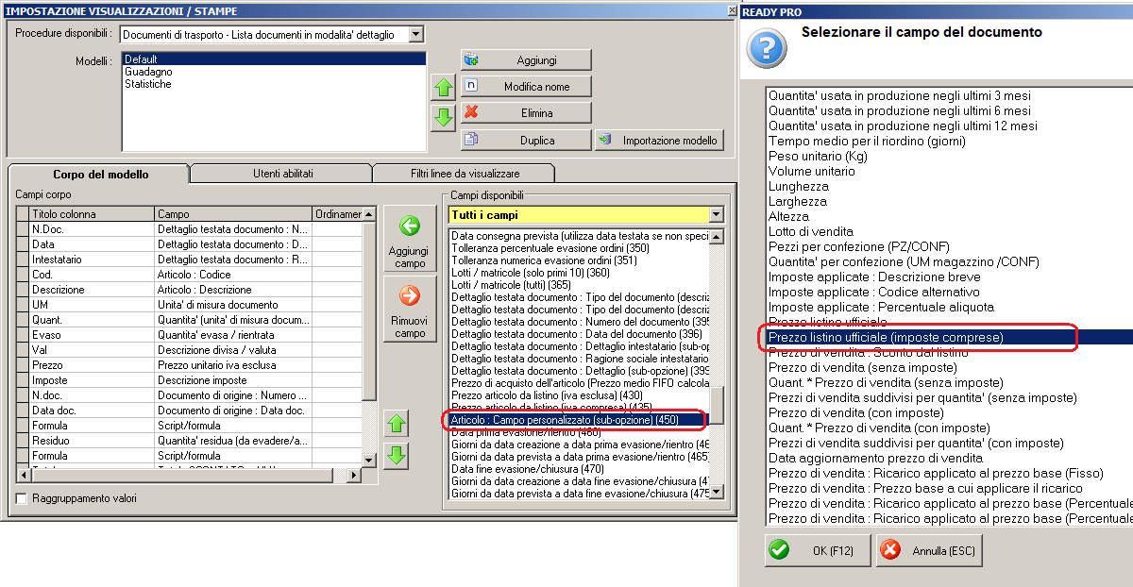Screen dimensions: 1133x587
Task: Switch to Corpo del modello tab
Action: click(100, 174)
